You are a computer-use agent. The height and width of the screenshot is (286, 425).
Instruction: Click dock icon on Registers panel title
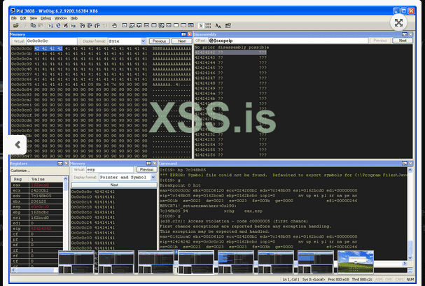click(x=60, y=164)
